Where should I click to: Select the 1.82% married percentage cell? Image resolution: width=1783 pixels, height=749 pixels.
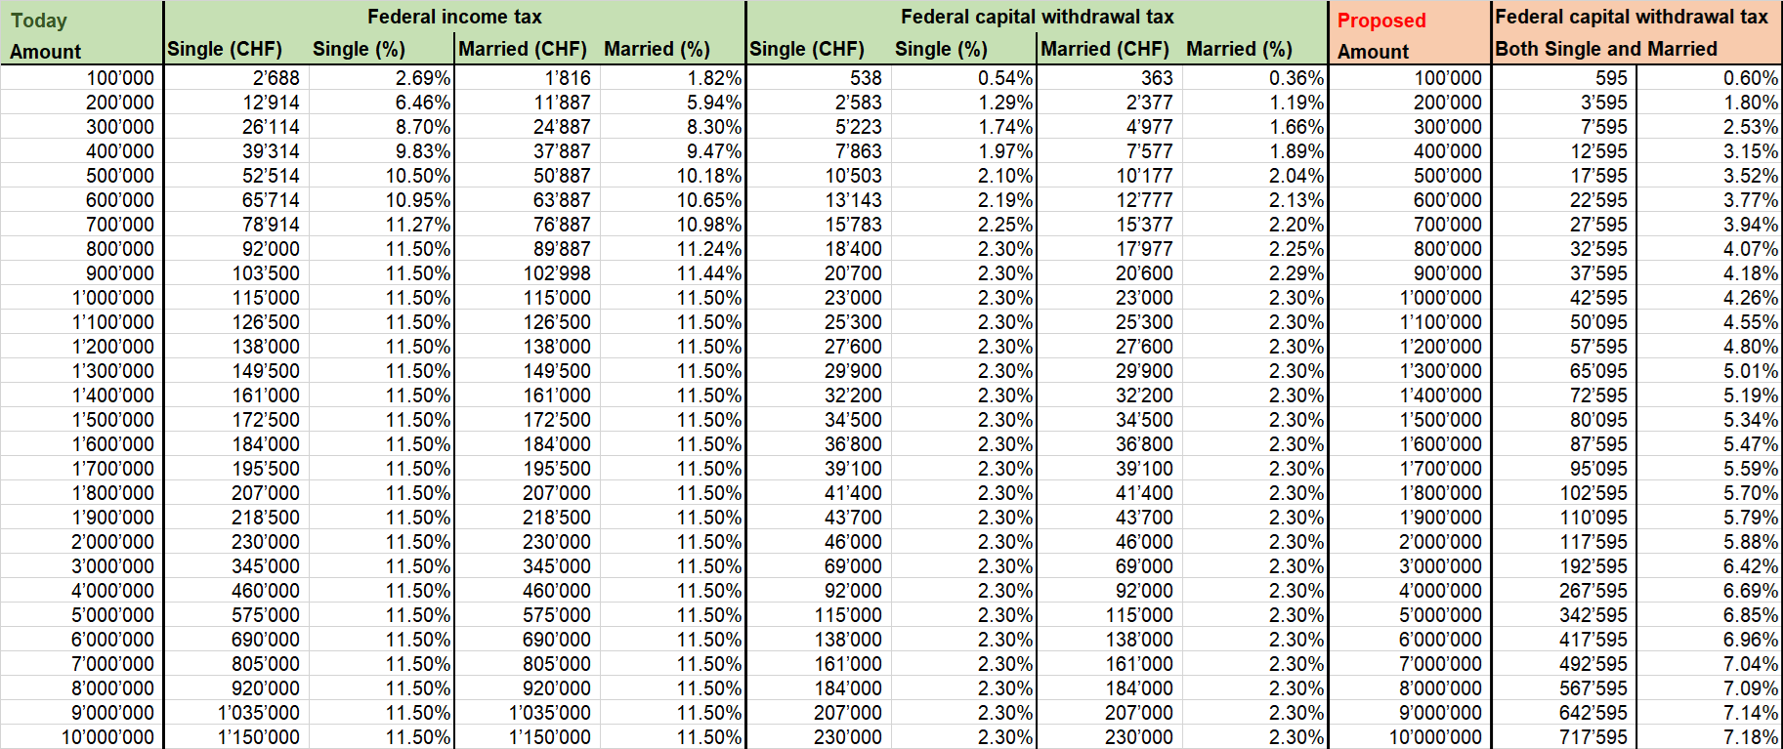click(673, 78)
